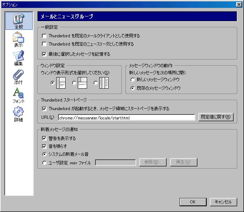
Task: Select the first window layout radio button
Action: click(x=53, y=83)
